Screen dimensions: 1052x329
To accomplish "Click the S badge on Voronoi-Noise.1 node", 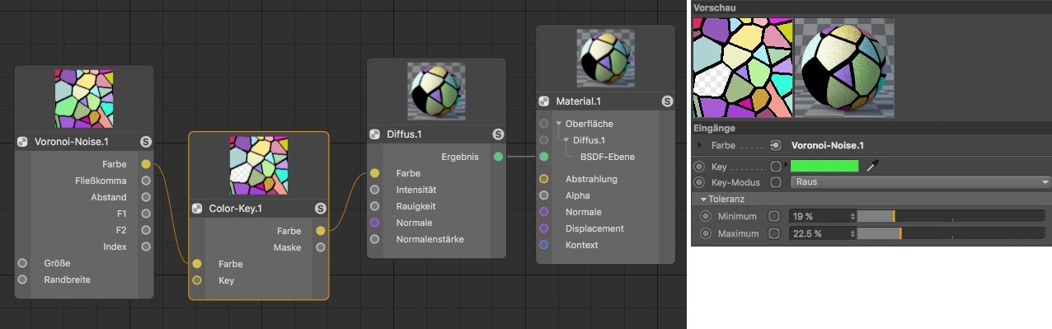I will [146, 142].
